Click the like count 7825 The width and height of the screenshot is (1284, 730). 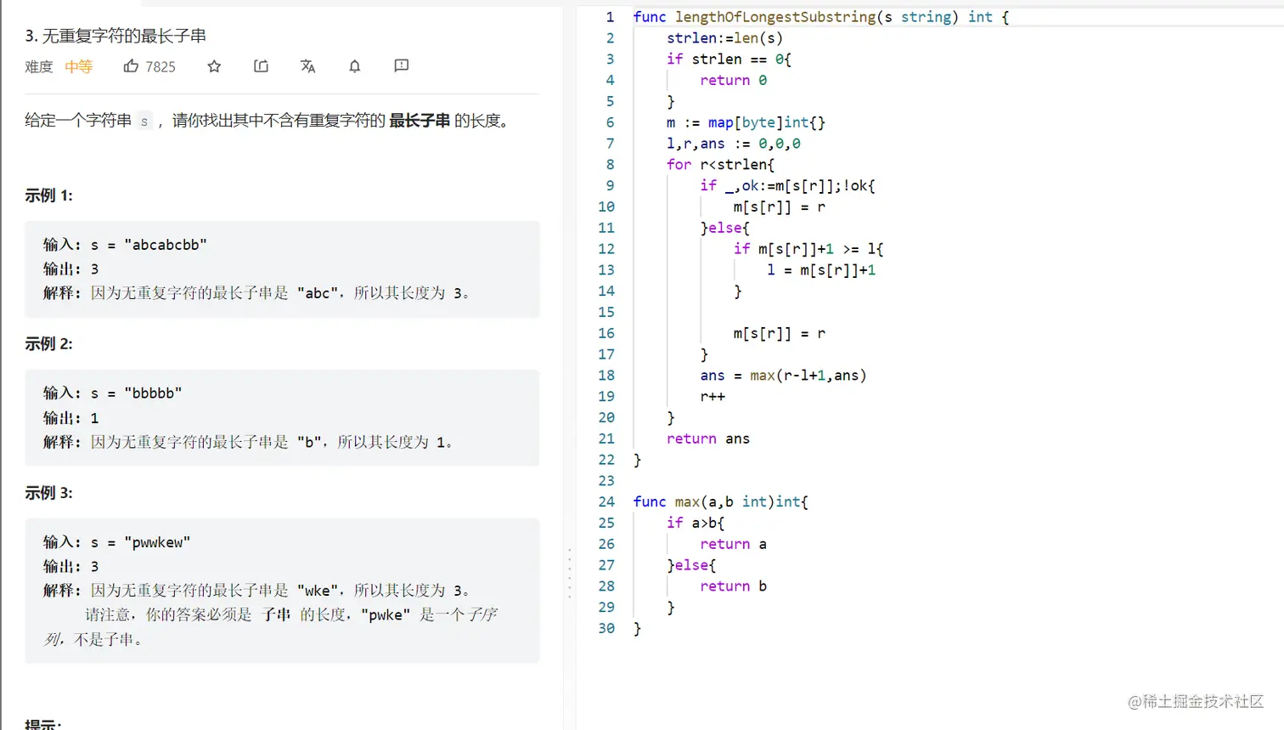pos(160,66)
